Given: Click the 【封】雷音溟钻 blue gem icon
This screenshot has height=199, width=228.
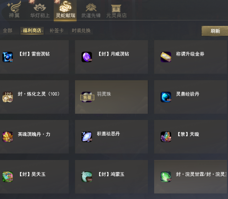Looking at the screenshot, I should pyautogui.click(x=8, y=57).
